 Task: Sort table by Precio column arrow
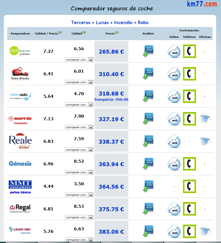point(117,33)
